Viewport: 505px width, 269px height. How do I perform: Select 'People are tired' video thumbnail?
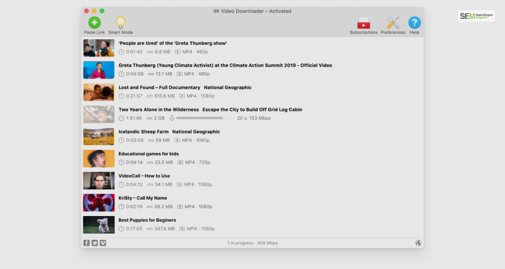pyautogui.click(x=99, y=48)
